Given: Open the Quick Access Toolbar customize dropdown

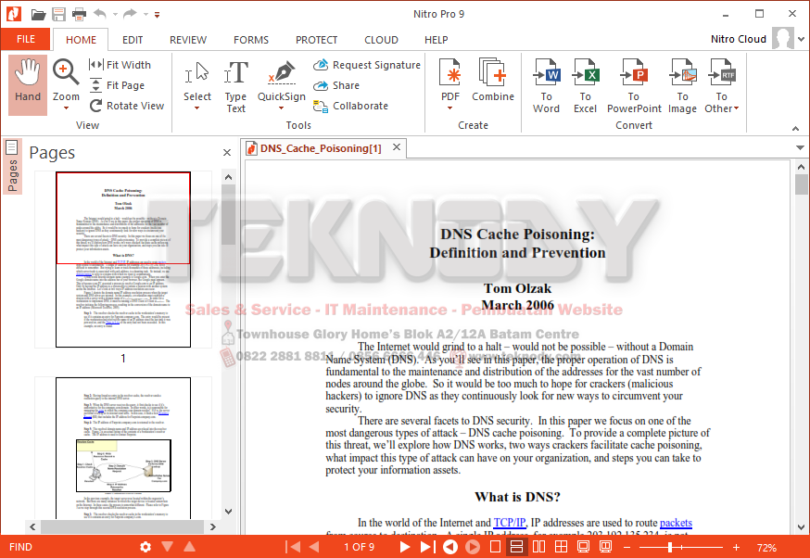Looking at the screenshot, I should pyautogui.click(x=157, y=15).
